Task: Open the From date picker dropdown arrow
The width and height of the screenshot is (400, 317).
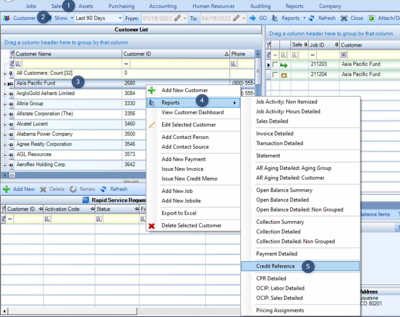Action: 185,18
